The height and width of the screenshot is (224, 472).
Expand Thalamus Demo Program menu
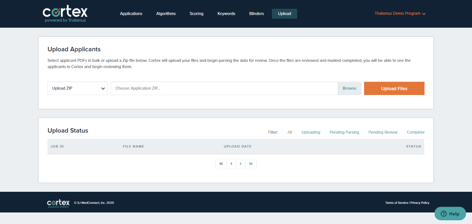click(x=400, y=13)
